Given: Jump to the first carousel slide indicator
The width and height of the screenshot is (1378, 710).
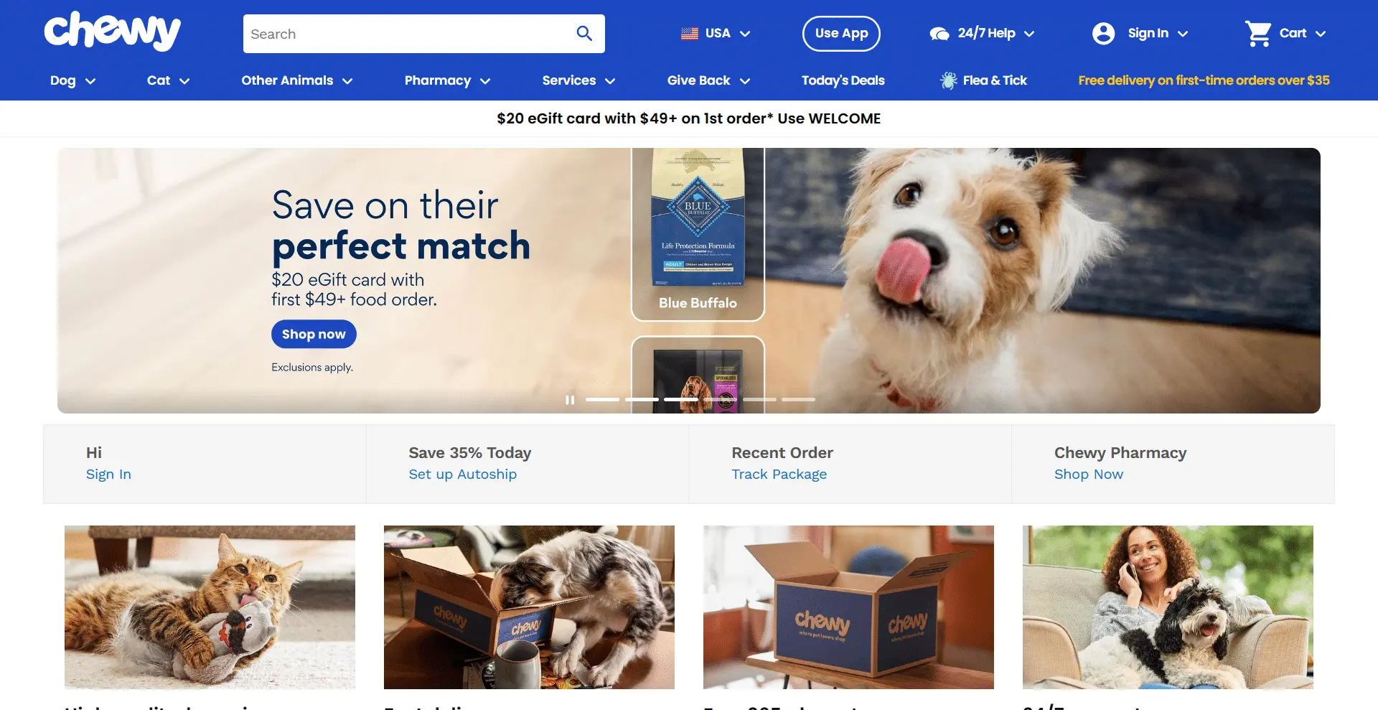Looking at the screenshot, I should click(602, 399).
